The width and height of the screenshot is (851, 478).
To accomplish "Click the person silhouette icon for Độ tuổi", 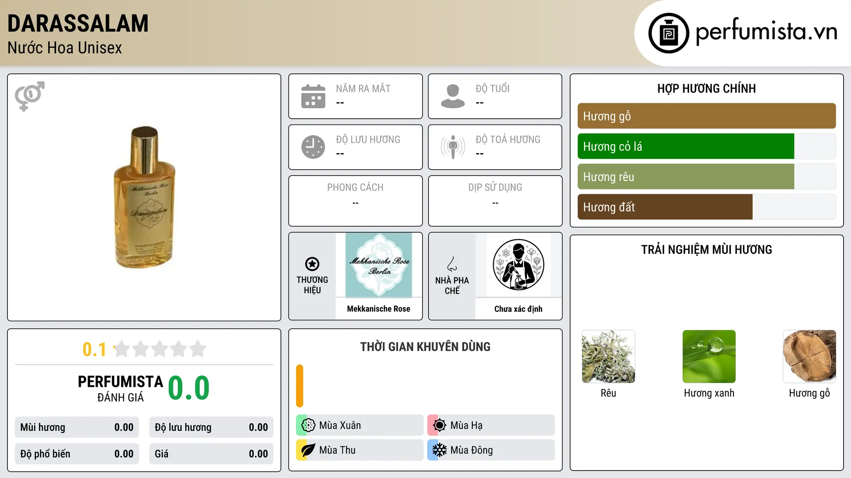I will tap(453, 96).
